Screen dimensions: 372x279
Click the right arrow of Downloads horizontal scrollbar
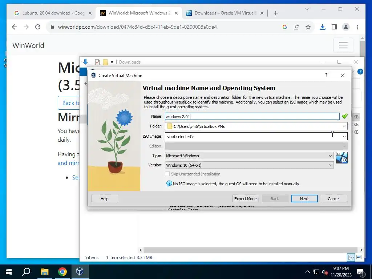pyautogui.click(x=361, y=250)
